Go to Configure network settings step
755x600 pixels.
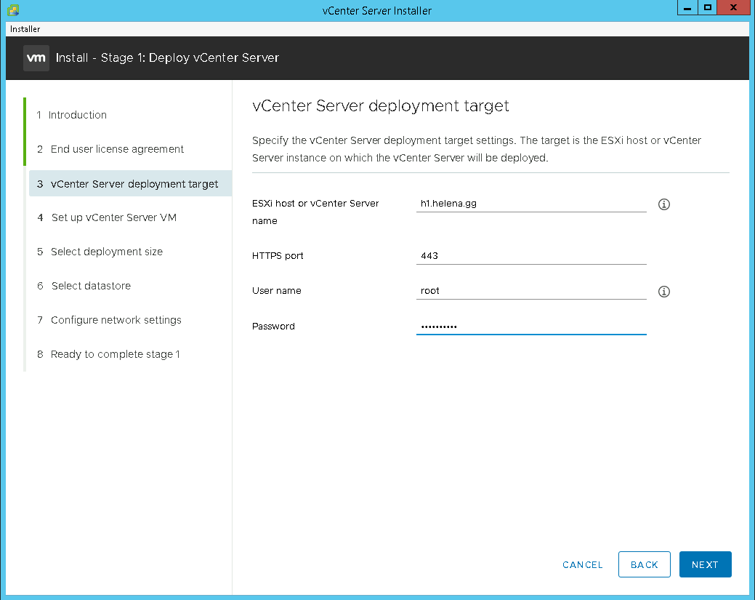(116, 320)
